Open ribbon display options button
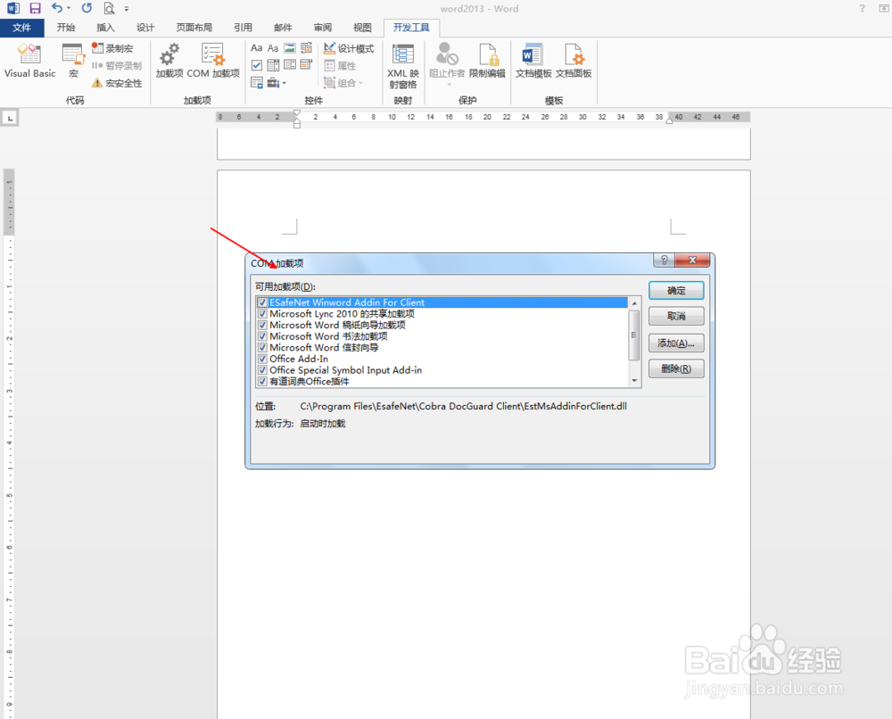This screenshot has width=892, height=719. pyautogui.click(x=884, y=9)
